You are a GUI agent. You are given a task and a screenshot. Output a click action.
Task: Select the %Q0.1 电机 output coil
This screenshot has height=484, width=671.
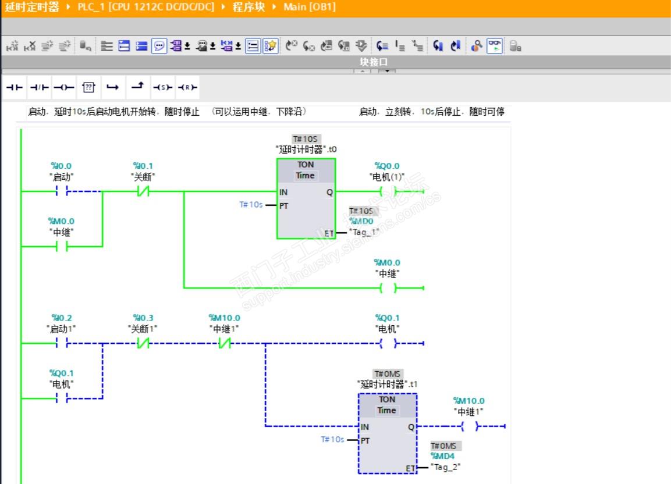(x=388, y=343)
